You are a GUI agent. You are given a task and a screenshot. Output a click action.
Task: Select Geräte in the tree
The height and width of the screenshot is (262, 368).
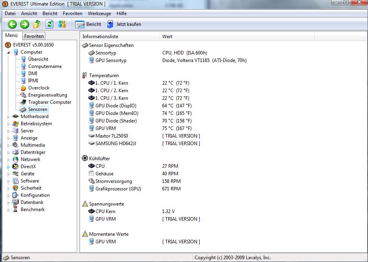click(27, 174)
